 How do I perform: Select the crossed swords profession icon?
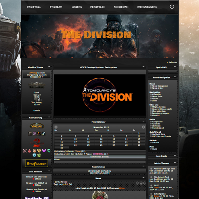click(25, 151)
